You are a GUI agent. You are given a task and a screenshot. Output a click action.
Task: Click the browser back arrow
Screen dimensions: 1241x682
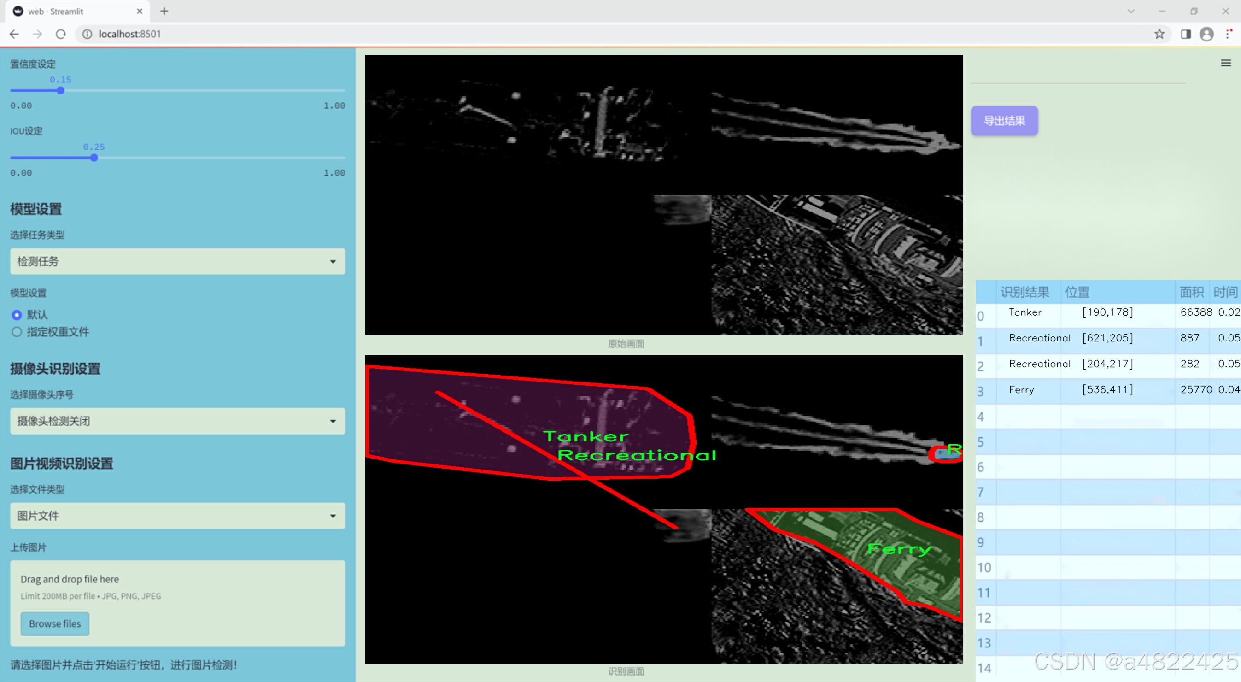[x=14, y=34]
